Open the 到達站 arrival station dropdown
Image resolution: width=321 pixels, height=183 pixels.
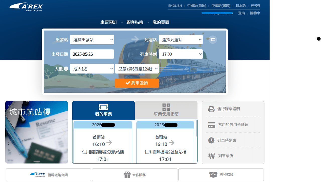(x=181, y=40)
